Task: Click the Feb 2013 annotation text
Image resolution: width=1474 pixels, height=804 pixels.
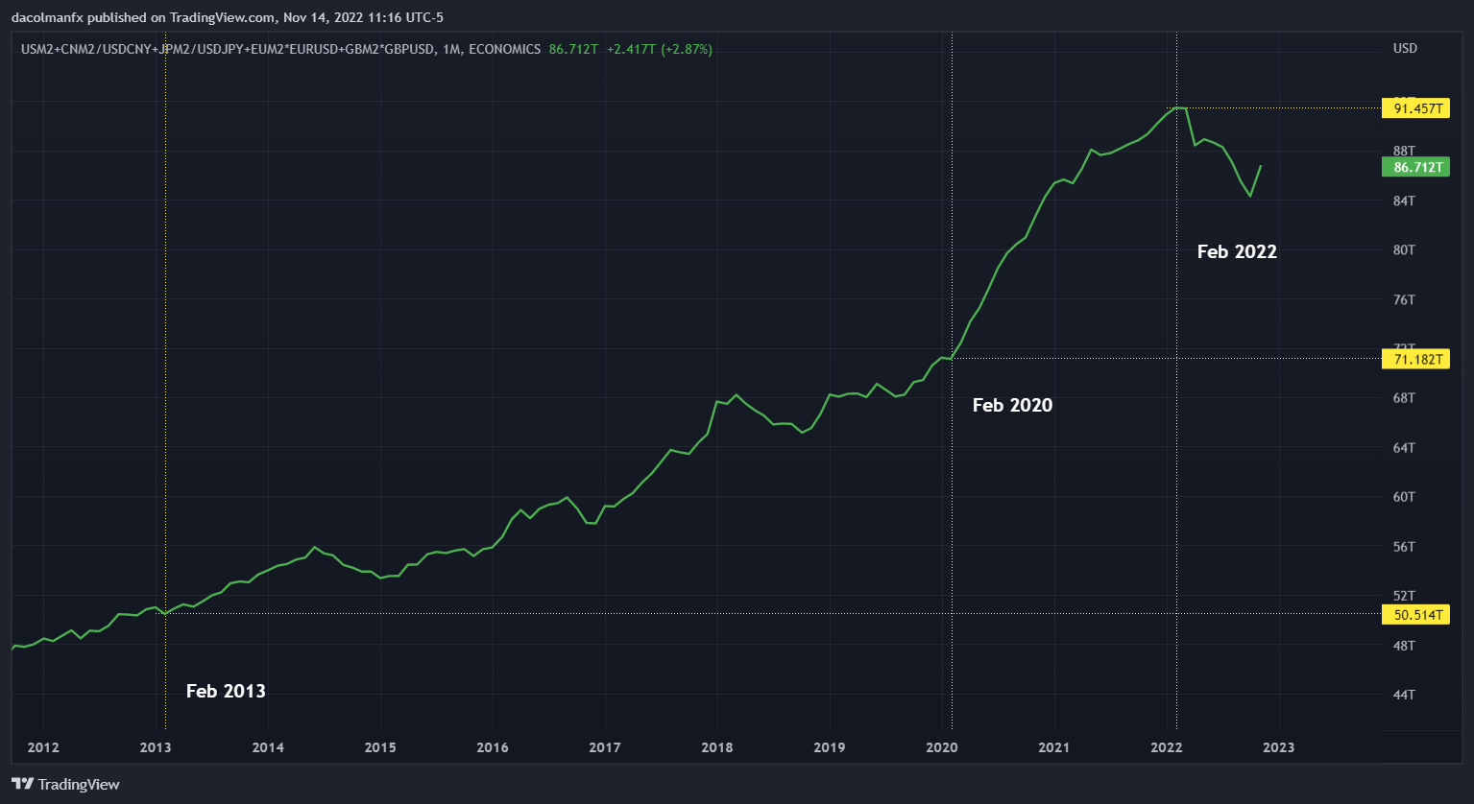Action: [226, 691]
